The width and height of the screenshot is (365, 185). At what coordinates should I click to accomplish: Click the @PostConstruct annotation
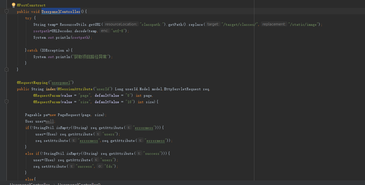click(31, 5)
